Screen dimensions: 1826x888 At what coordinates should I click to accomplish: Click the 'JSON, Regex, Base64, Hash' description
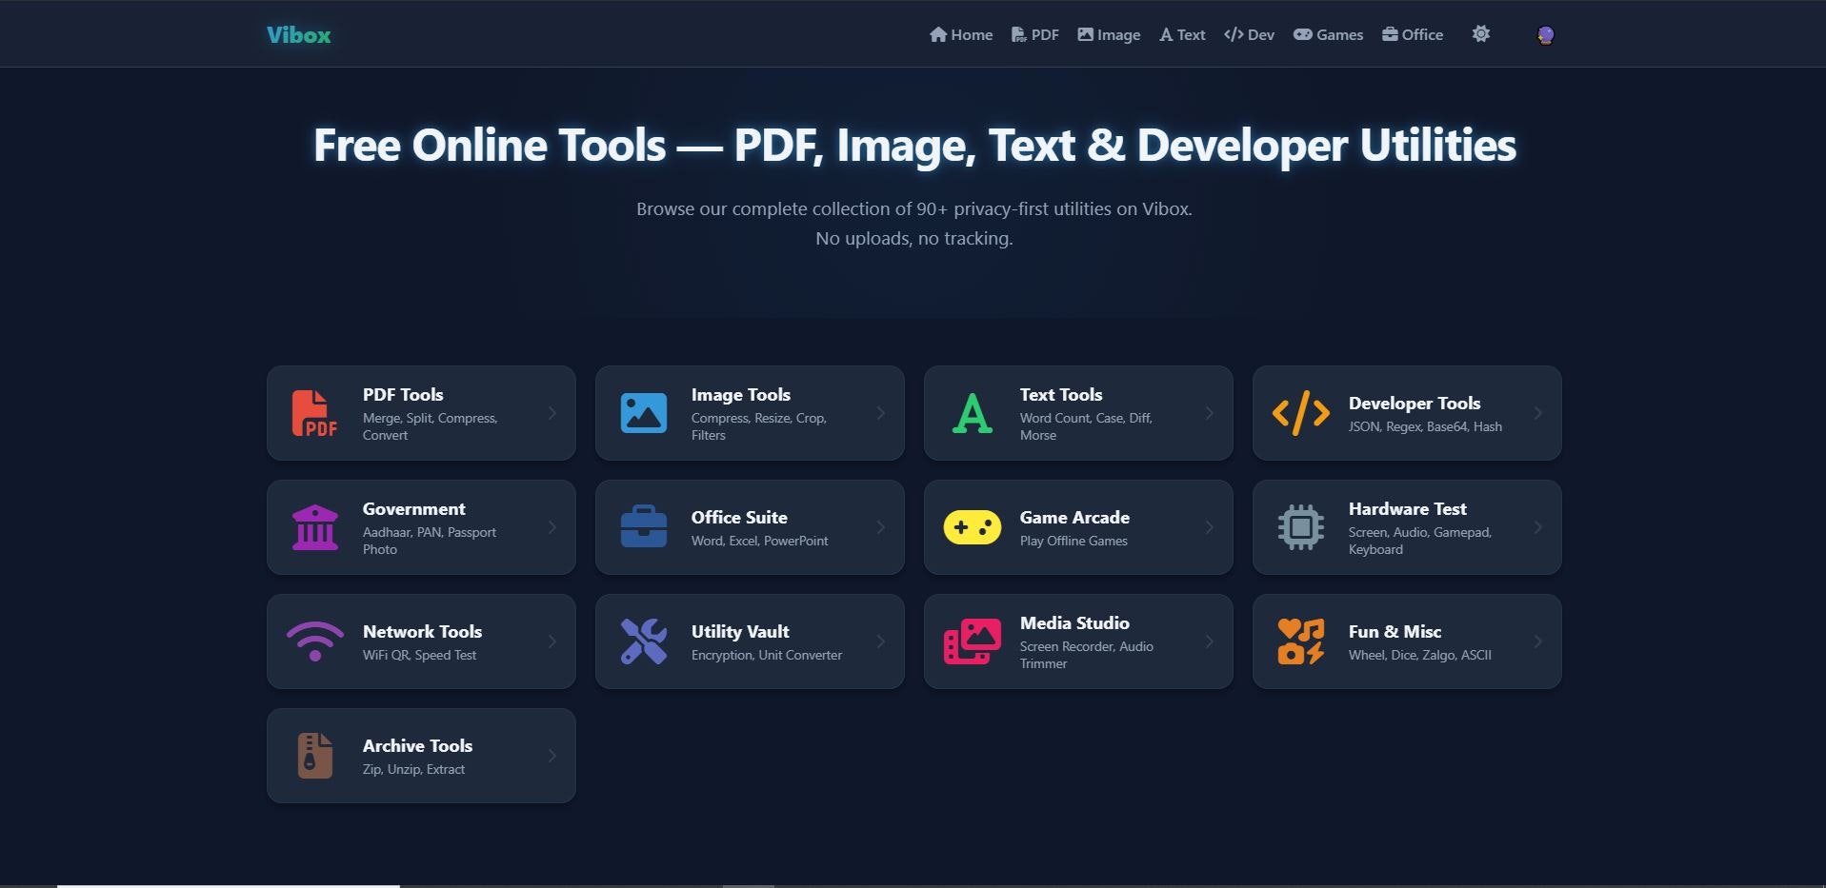coord(1425,426)
